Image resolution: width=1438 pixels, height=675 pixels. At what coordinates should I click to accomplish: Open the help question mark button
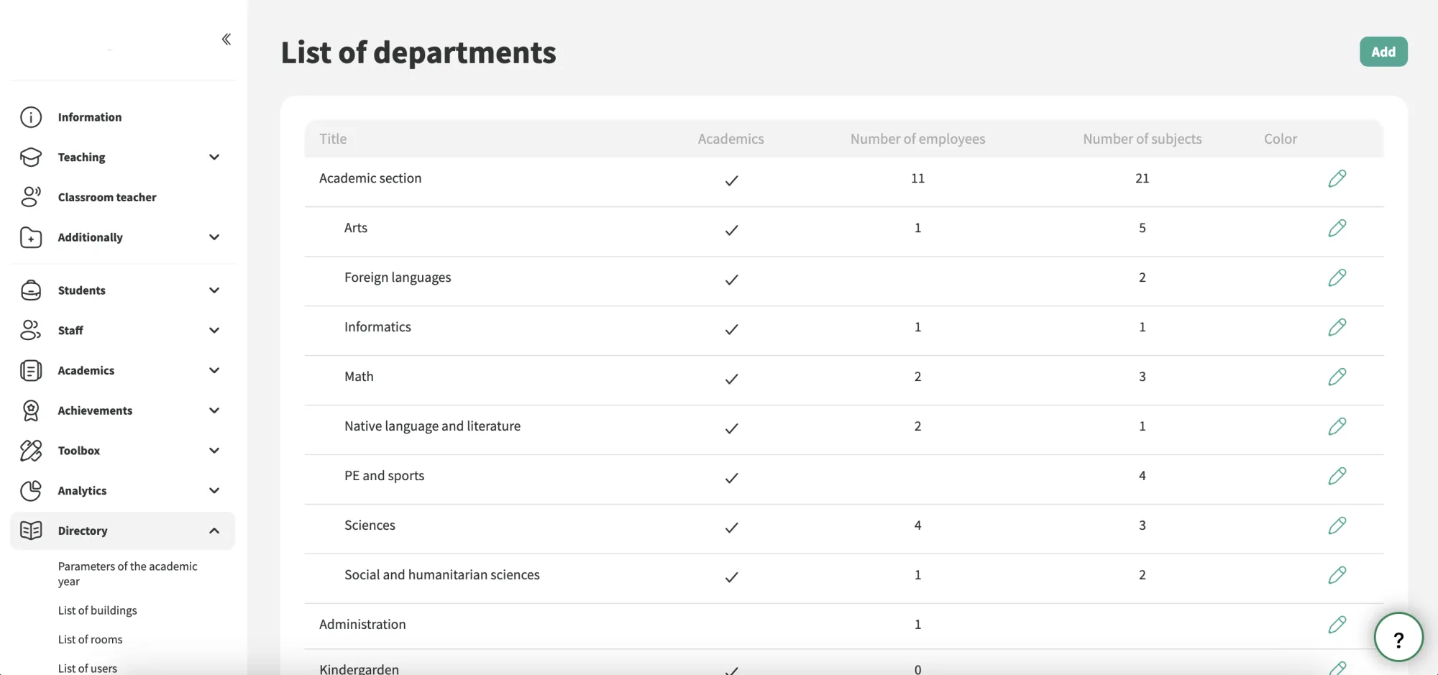pos(1398,638)
